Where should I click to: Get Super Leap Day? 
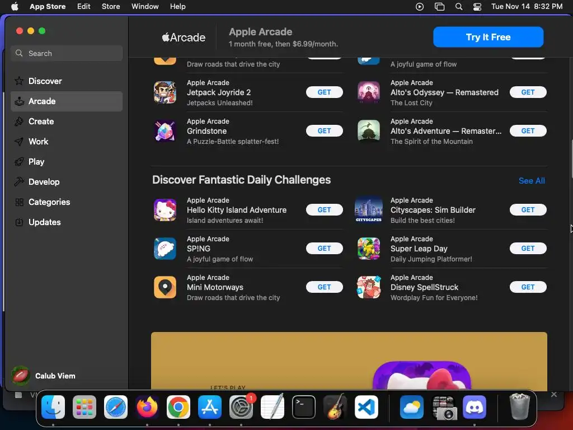coord(528,248)
